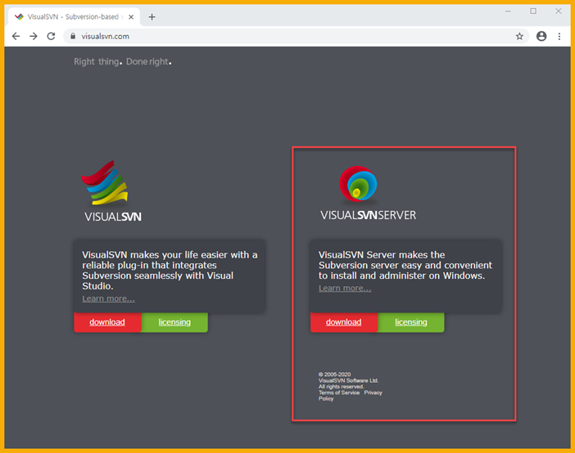Bookmark this page with the star icon

[519, 36]
